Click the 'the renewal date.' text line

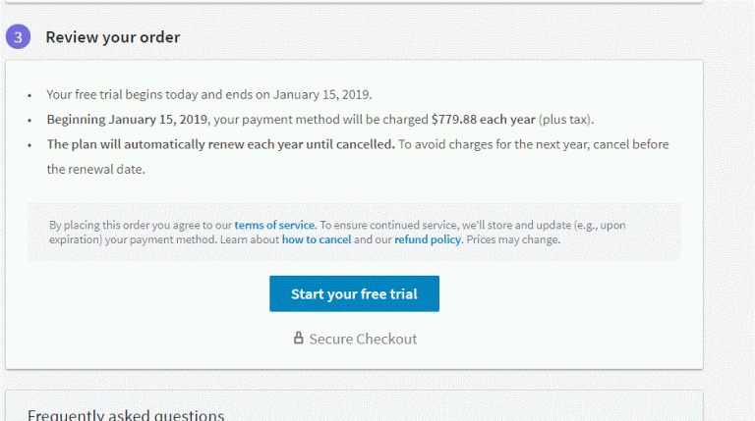(95, 169)
